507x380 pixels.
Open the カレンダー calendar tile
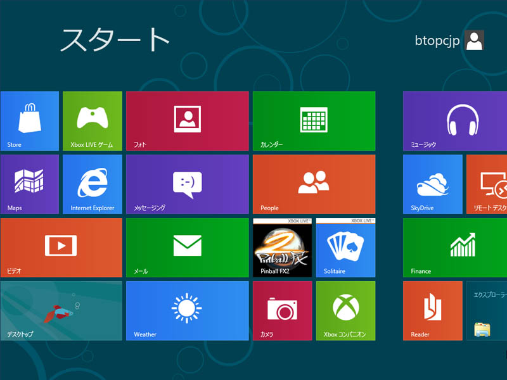click(314, 121)
